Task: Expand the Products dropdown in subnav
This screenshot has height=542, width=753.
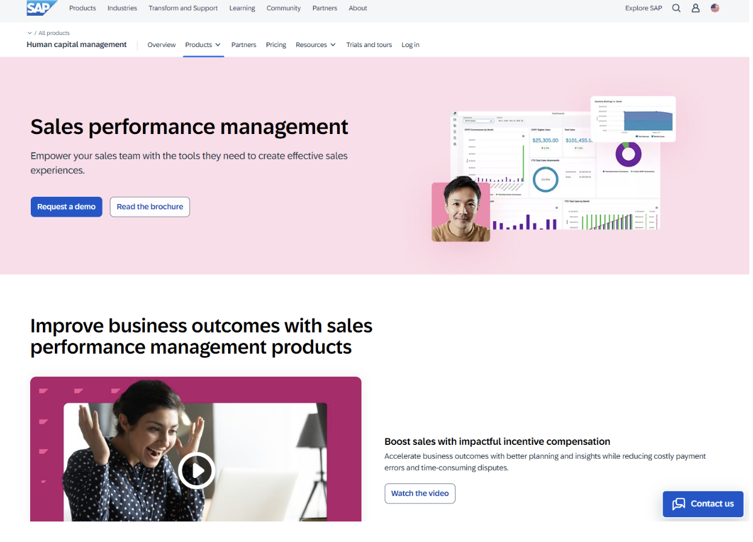Action: tap(203, 45)
